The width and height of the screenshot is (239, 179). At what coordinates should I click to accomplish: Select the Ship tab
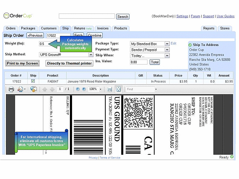click(x=66, y=28)
